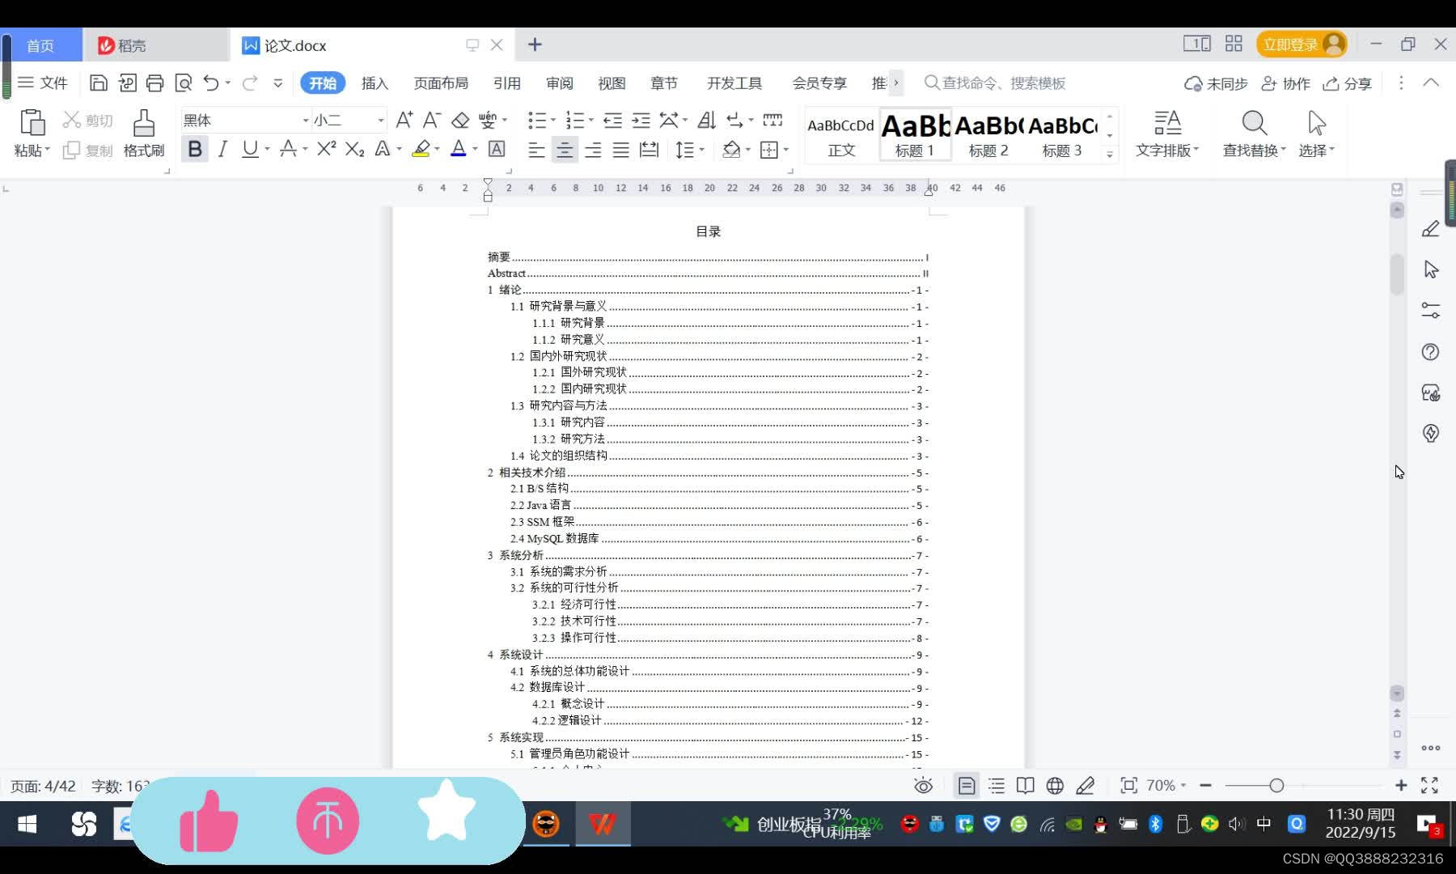Undo the last action
The width and height of the screenshot is (1456, 874).
pos(211,83)
